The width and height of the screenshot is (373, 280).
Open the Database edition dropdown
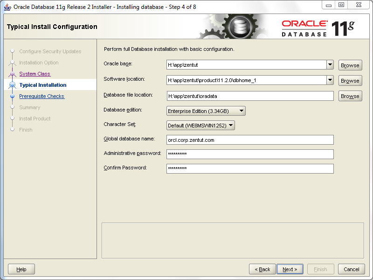coord(241,111)
